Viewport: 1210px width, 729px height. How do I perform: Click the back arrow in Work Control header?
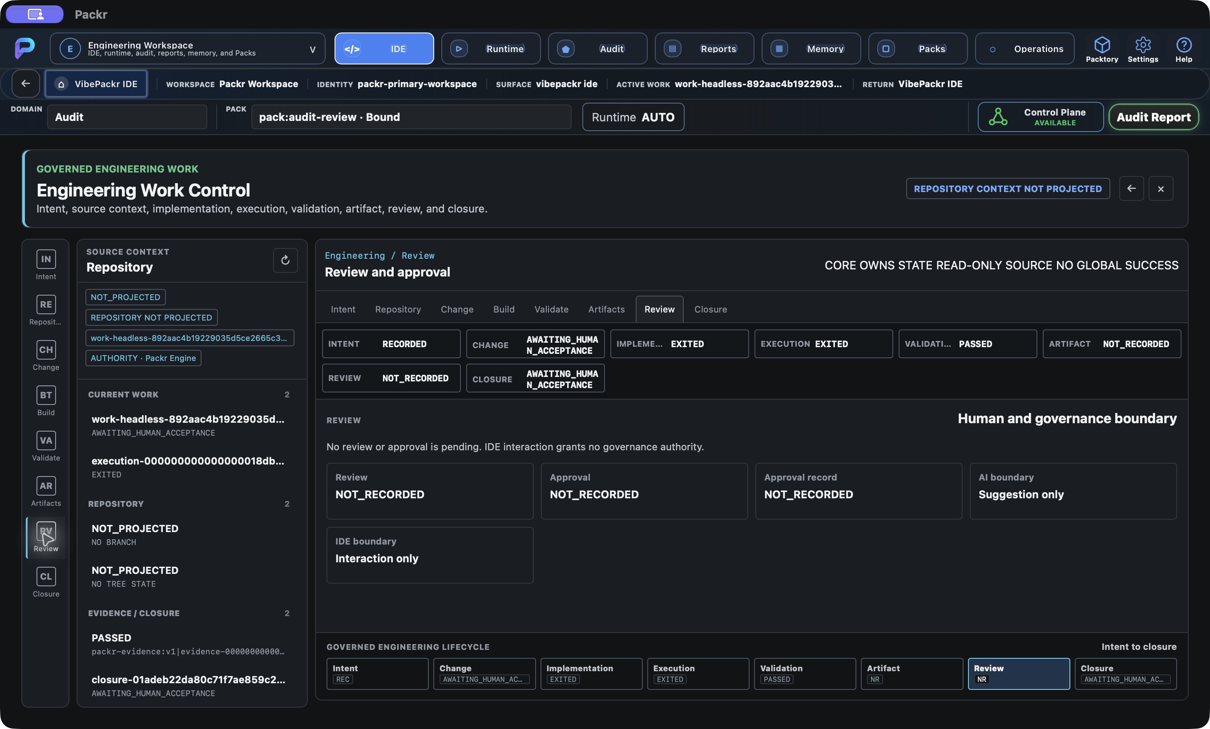(x=1131, y=188)
